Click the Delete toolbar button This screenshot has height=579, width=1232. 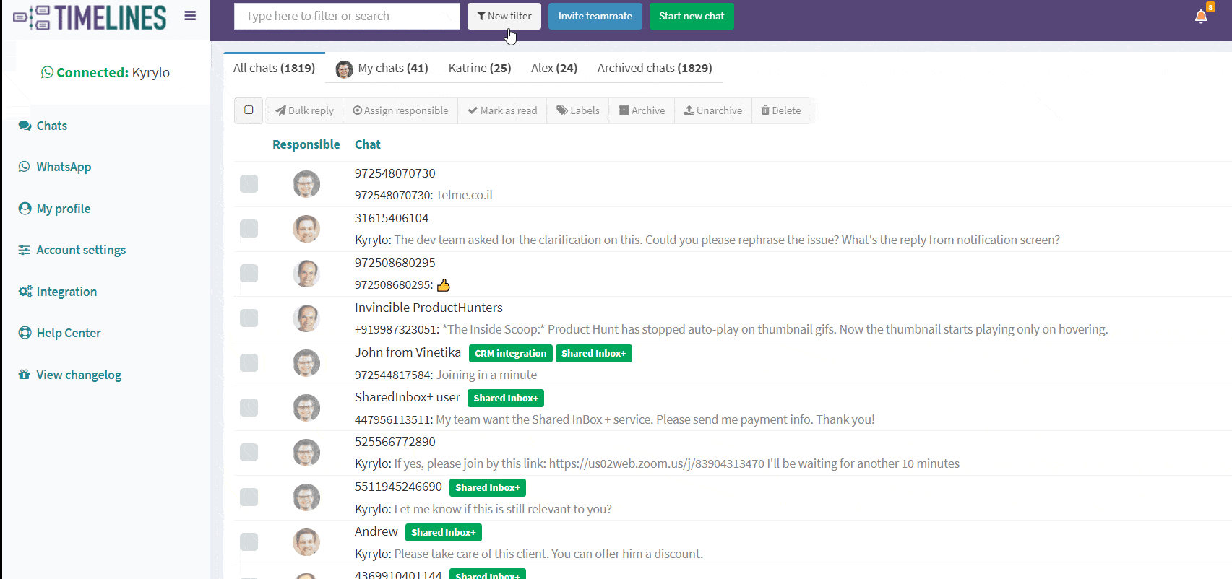click(781, 110)
